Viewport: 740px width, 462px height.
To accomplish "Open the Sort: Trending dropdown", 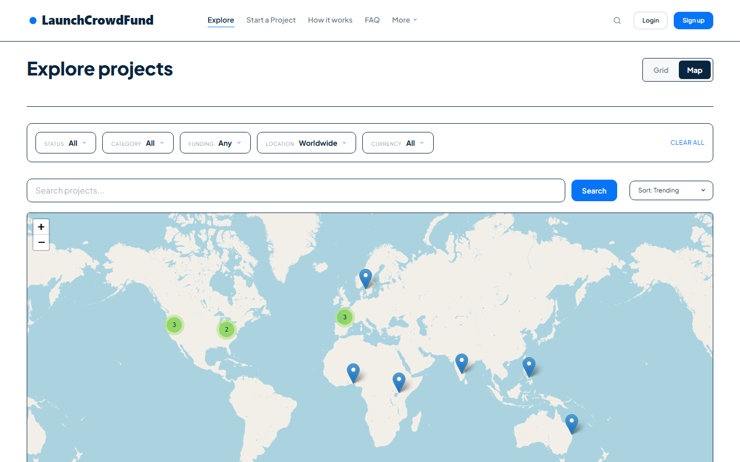I will pyautogui.click(x=671, y=190).
